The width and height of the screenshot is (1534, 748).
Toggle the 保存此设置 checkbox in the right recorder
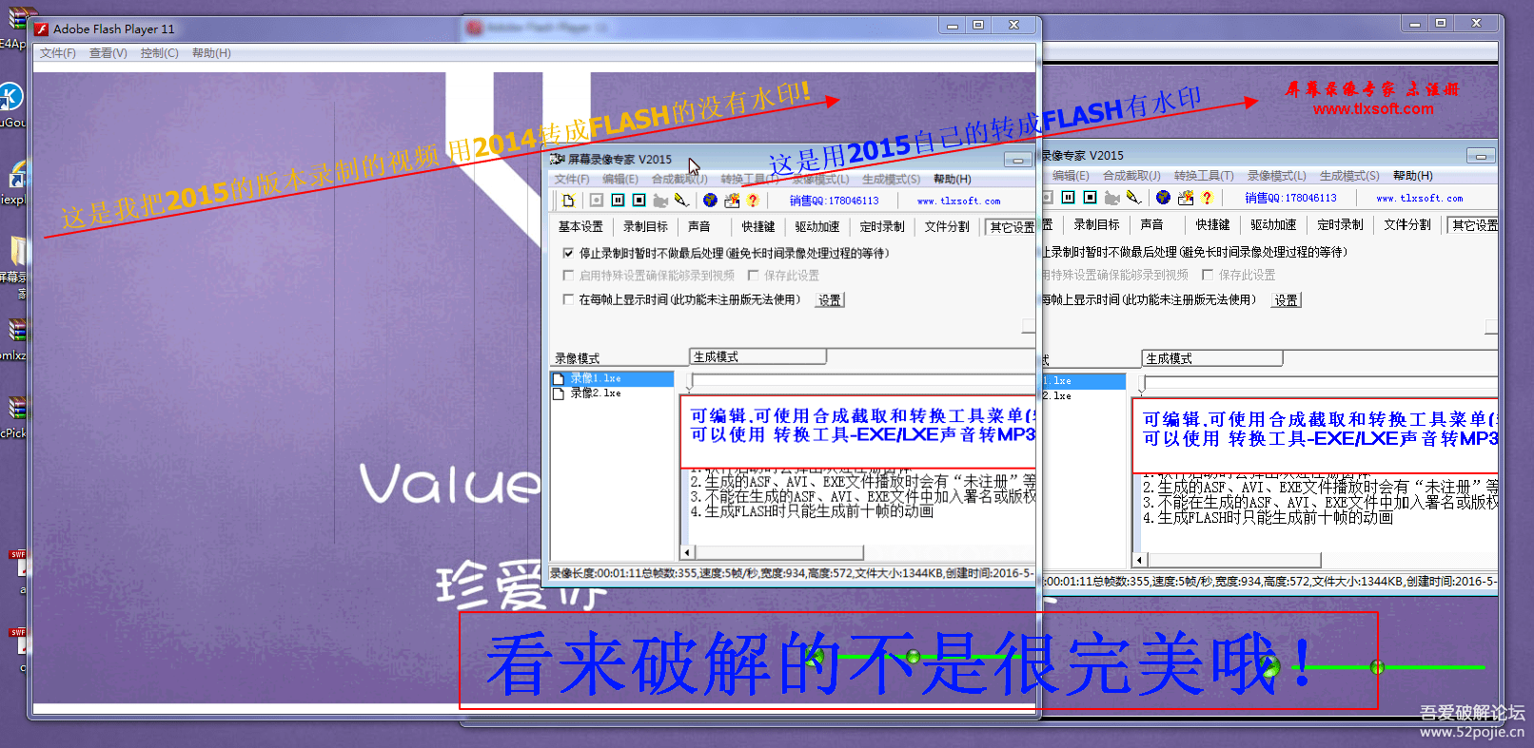[1208, 275]
